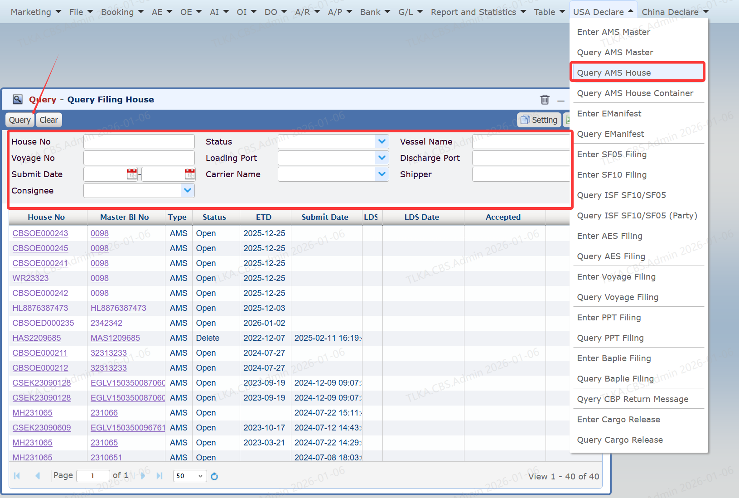Open the Booking menu
Image resolution: width=739 pixels, height=498 pixels.
pos(122,12)
